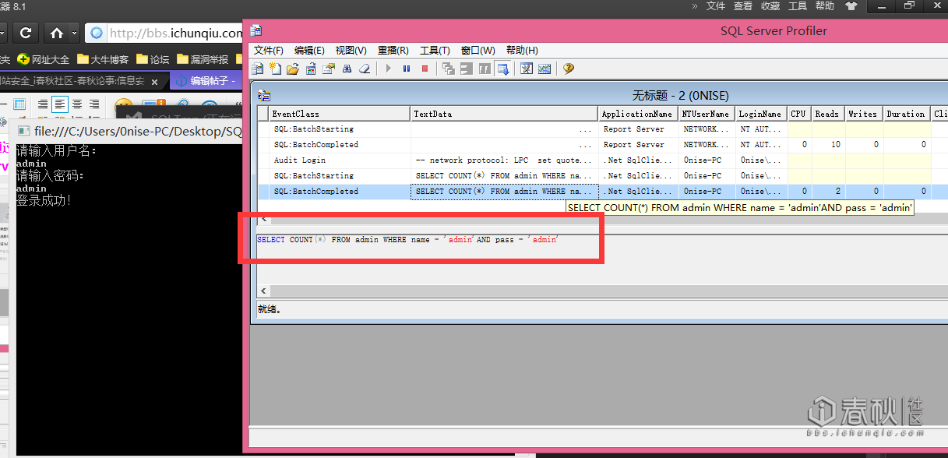Click the trace document icon in 无标题 window
948x458 pixels.
(x=265, y=95)
